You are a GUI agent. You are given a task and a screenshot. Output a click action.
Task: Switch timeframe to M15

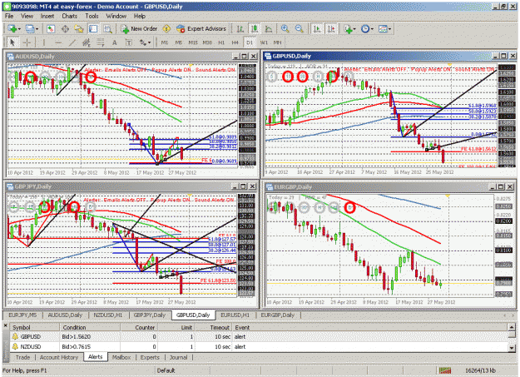(x=193, y=42)
